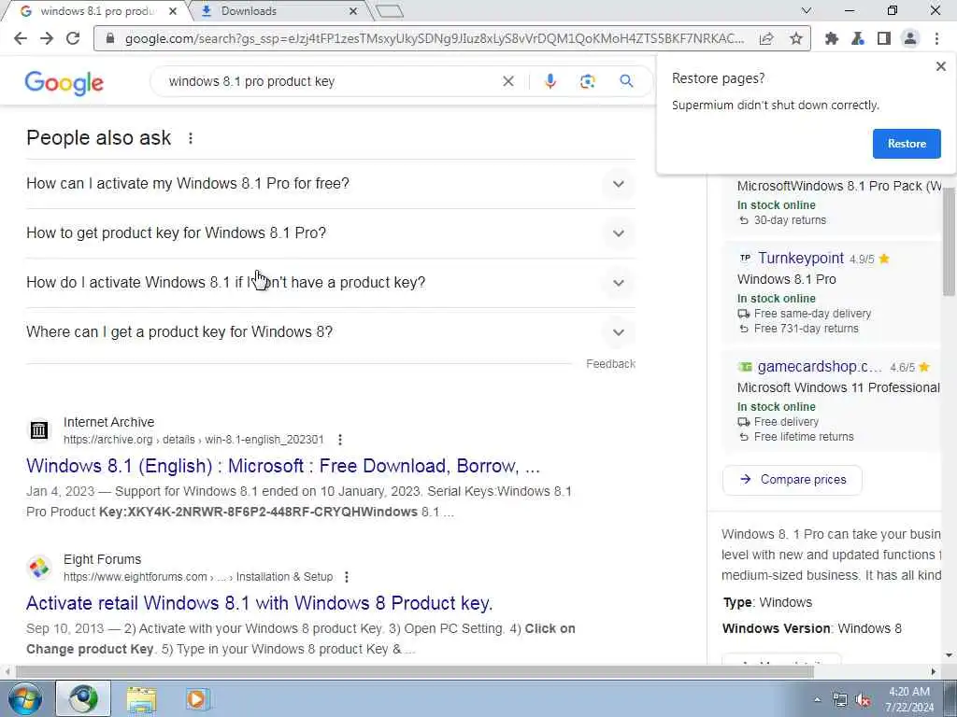Open Internet Archive result more options
The height and width of the screenshot is (717, 957).
(340, 440)
